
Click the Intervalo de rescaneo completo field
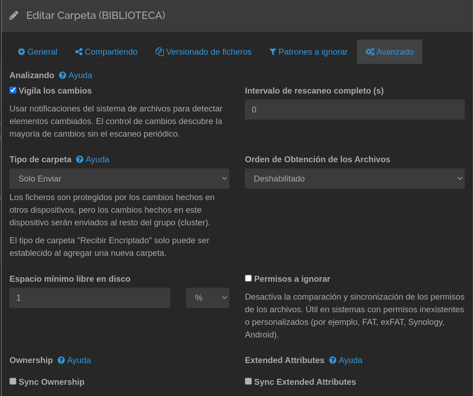point(354,110)
